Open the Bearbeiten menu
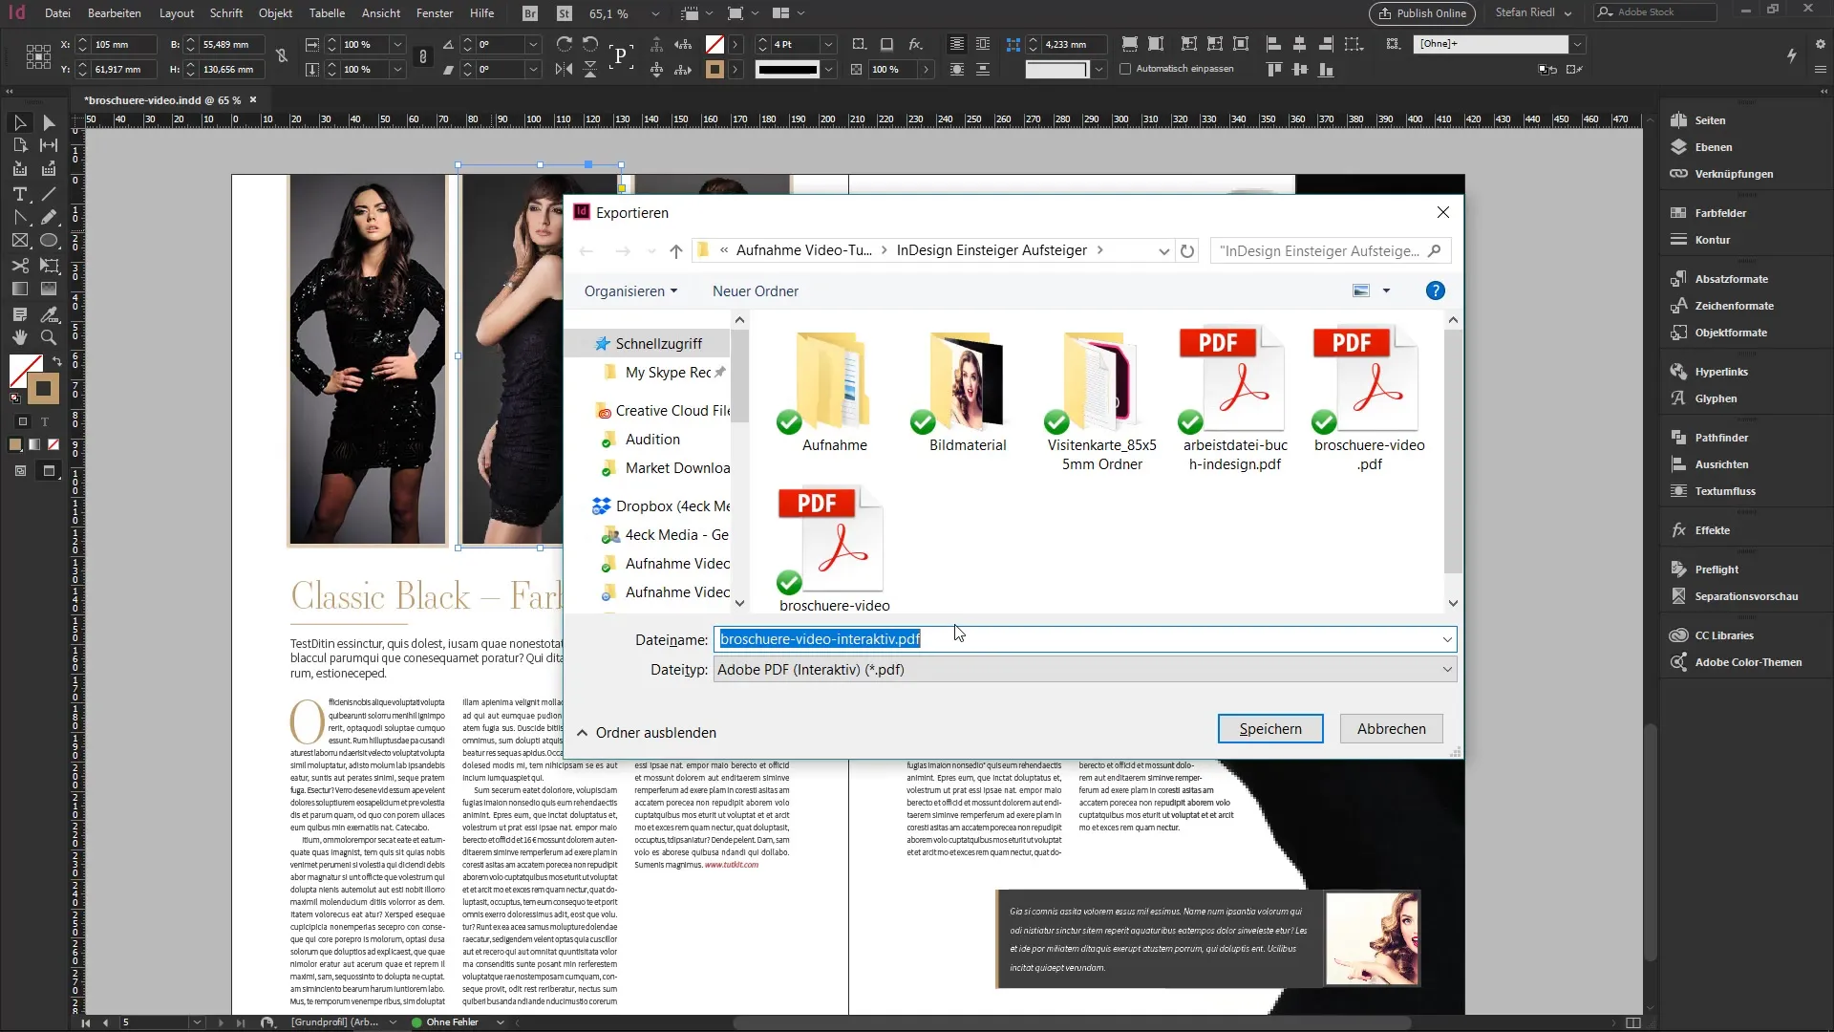The height and width of the screenshot is (1032, 1834). pyautogui.click(x=115, y=13)
